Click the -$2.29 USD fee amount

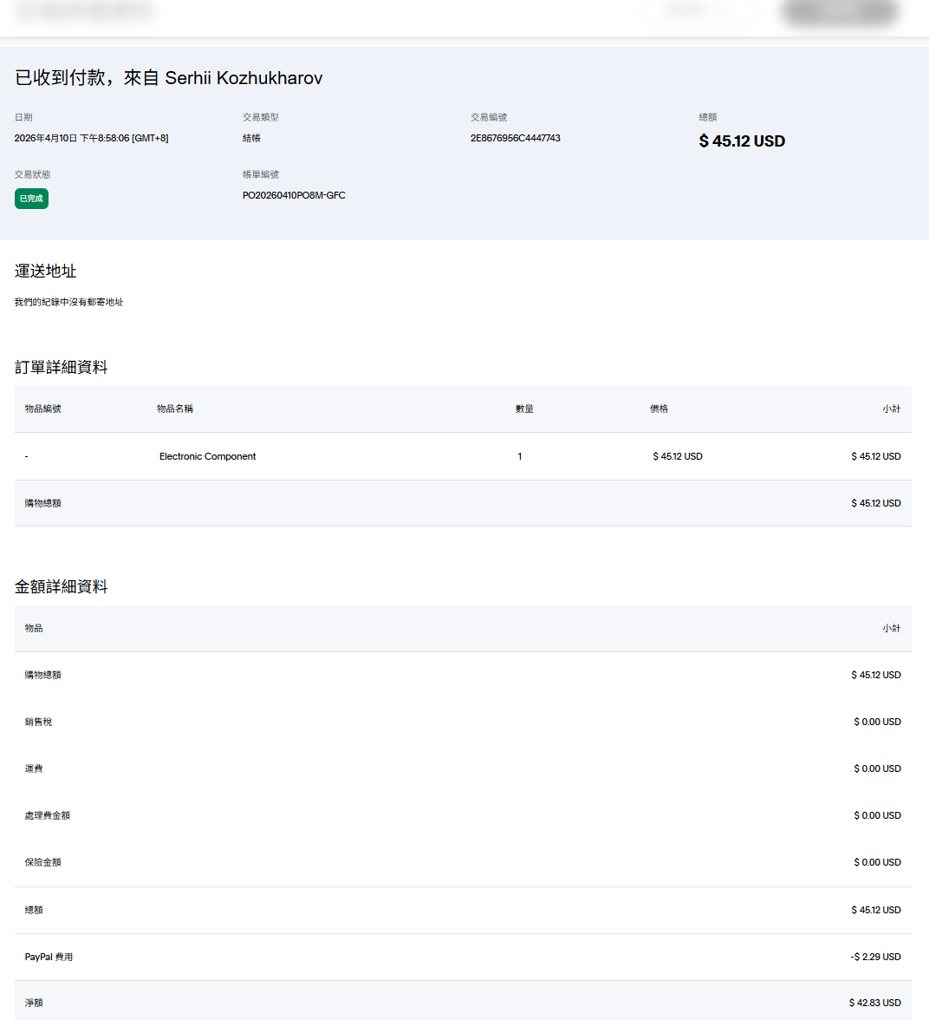point(875,957)
